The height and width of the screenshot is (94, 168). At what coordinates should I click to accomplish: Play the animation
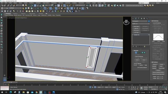coord(133,87)
